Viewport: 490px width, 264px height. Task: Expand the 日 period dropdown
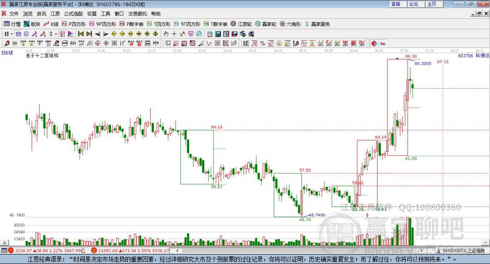(x=11, y=34)
